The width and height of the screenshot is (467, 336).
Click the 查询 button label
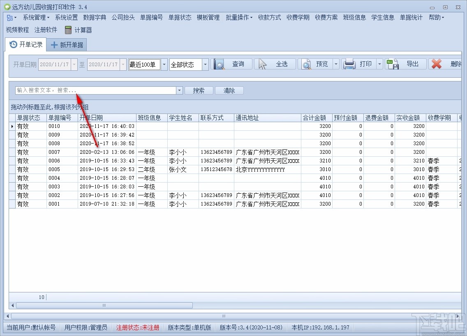point(238,64)
